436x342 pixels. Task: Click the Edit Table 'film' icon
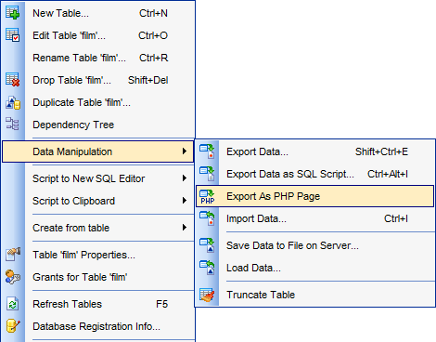tap(12, 35)
